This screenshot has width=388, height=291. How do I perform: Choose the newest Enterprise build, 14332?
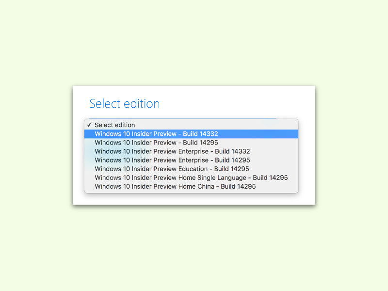(x=191, y=151)
